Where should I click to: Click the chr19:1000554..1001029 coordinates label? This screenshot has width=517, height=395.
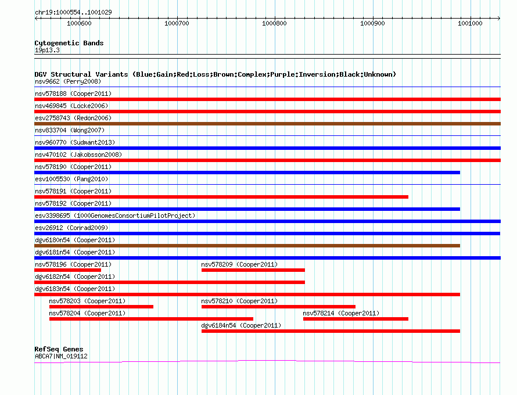pos(73,13)
